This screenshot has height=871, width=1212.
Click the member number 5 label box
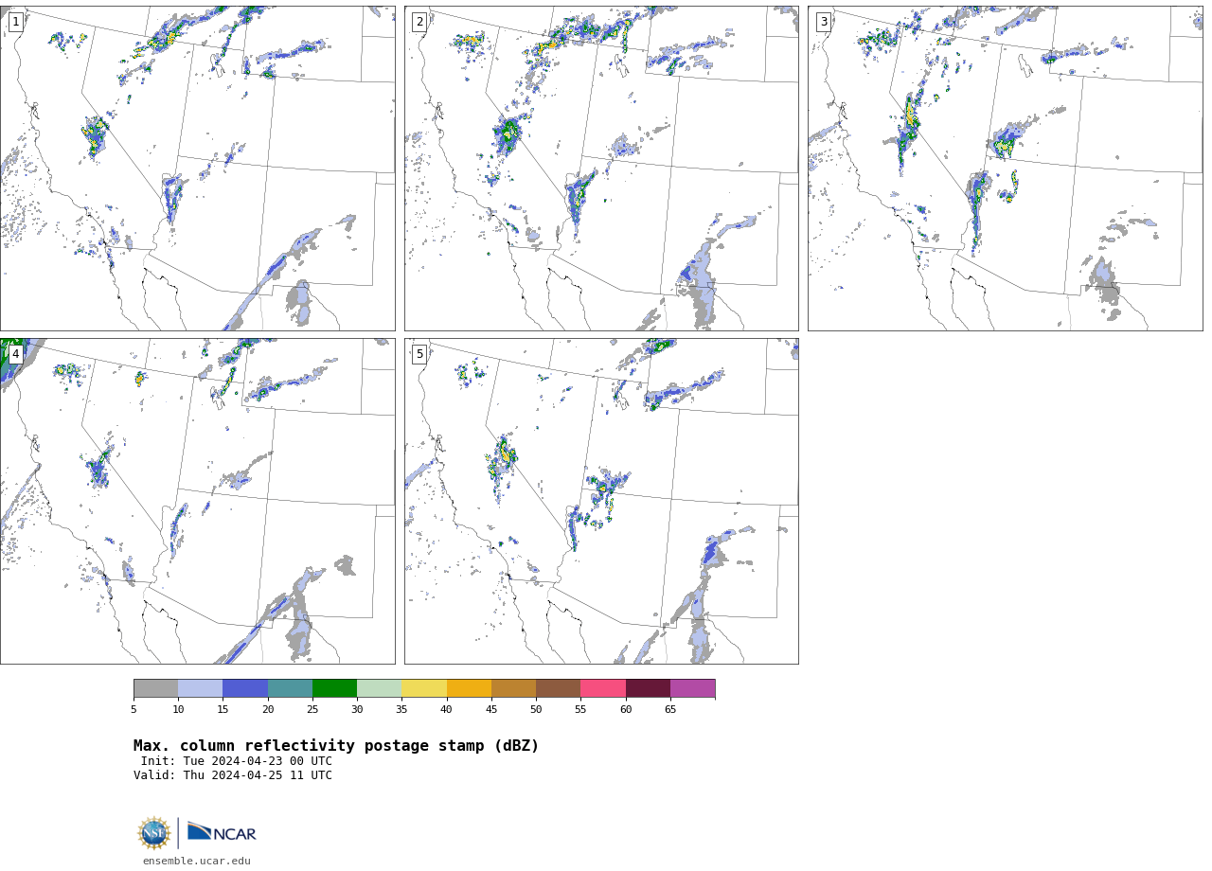tap(419, 354)
